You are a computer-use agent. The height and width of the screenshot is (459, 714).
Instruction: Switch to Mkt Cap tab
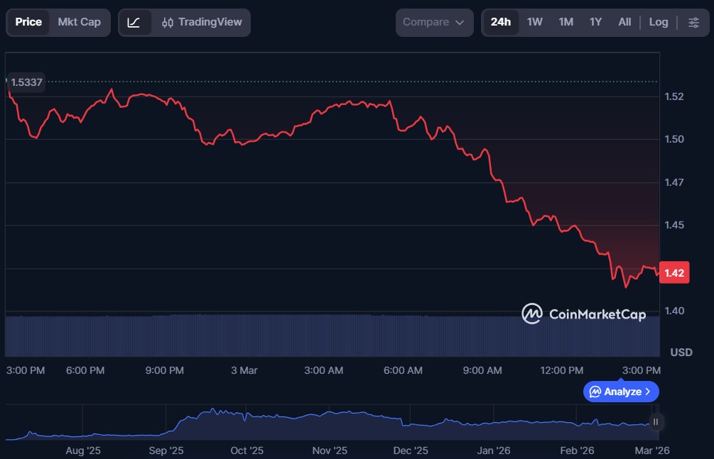[x=79, y=22]
